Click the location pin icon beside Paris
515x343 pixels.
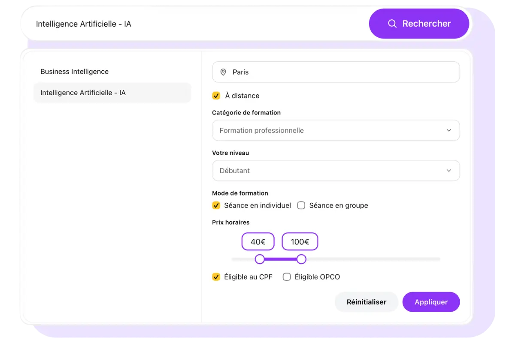(x=223, y=72)
